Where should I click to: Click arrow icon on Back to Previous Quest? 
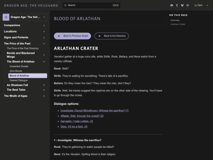tap(59, 36)
